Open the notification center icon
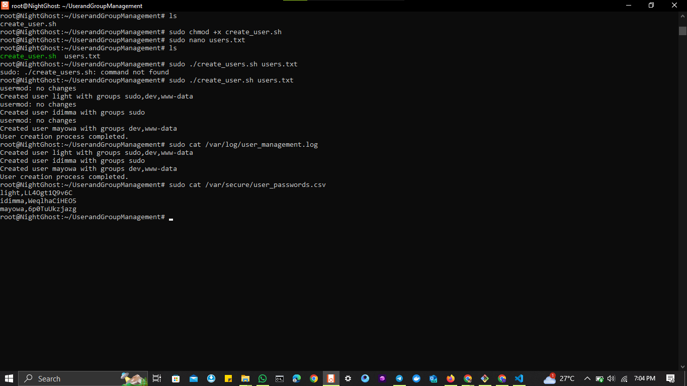This screenshot has height=386, width=687. coord(670,378)
